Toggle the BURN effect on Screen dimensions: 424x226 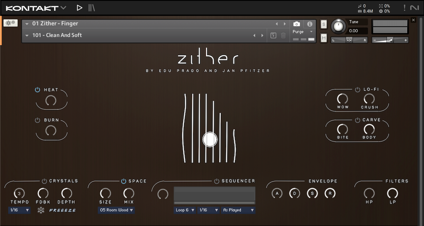pos(37,120)
